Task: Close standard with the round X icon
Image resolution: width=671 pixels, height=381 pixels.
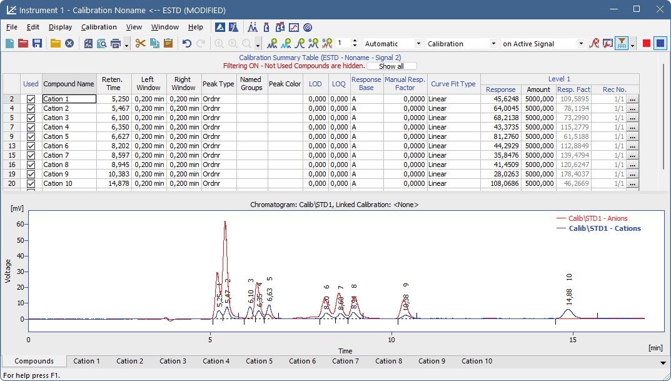Action: (69, 43)
